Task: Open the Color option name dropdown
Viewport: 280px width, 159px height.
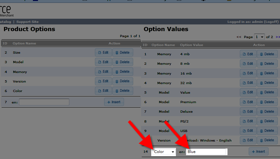Action: click(164, 152)
